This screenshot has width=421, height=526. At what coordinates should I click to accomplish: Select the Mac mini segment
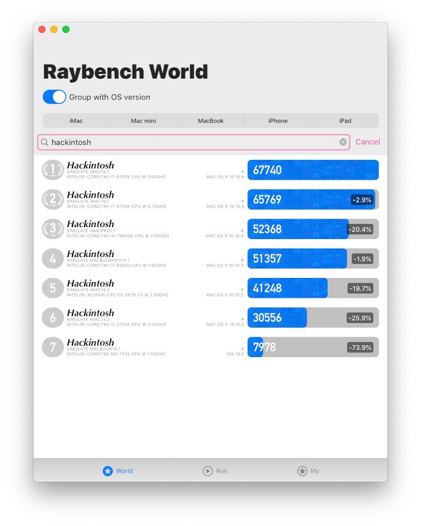click(143, 121)
